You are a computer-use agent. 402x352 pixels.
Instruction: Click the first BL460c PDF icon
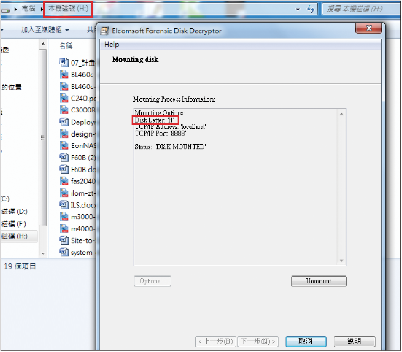[64, 74]
